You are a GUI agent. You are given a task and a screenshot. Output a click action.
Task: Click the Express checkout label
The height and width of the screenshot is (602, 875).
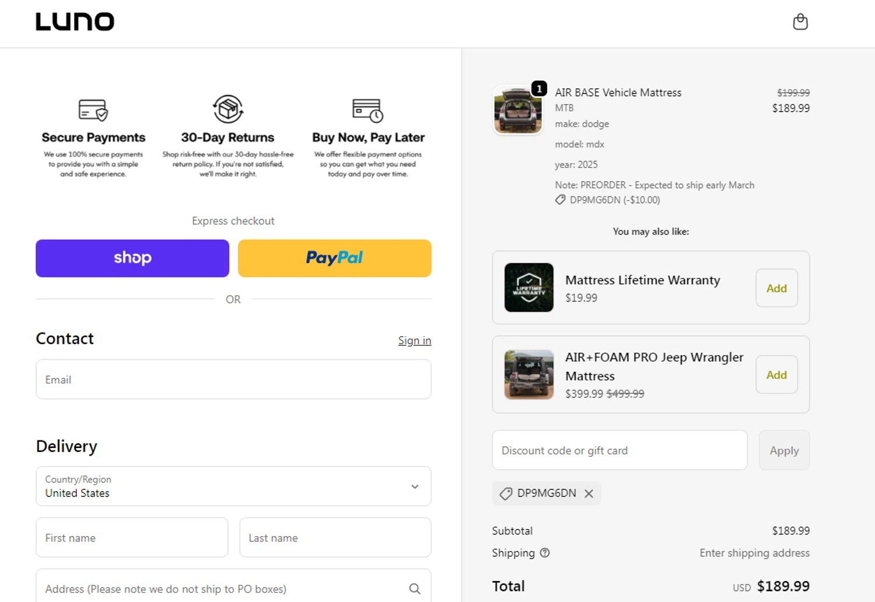click(233, 221)
